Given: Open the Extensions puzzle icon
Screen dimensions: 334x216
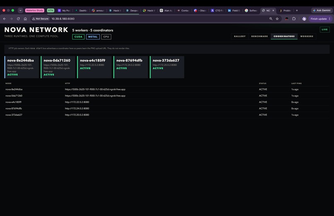Looking at the screenshot, I should 294,19.
